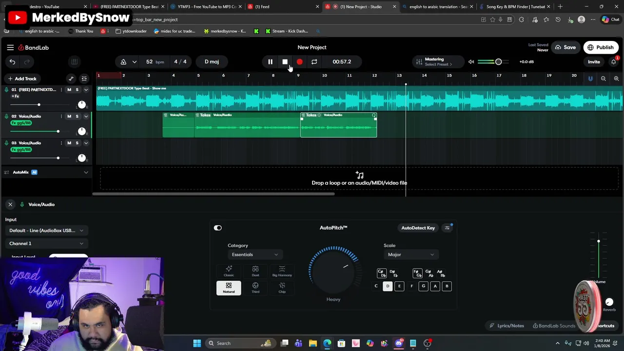Click the 00:57.2 time display
Screen dimensions: 624x351
[342, 62]
